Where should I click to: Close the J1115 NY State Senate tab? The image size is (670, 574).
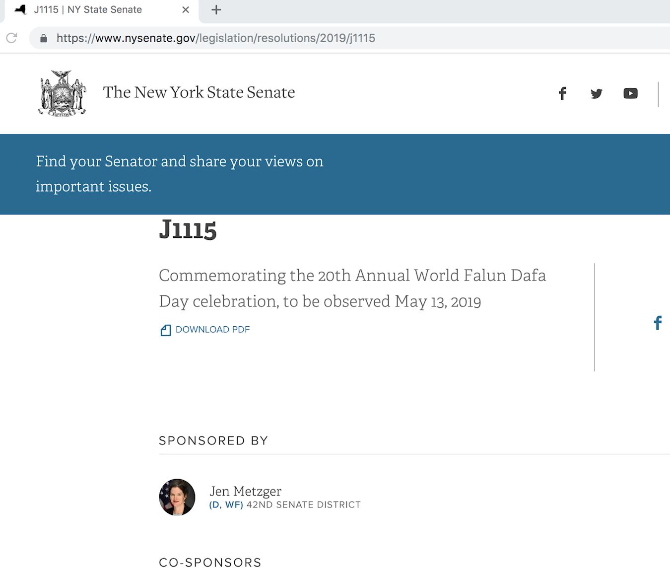(186, 10)
